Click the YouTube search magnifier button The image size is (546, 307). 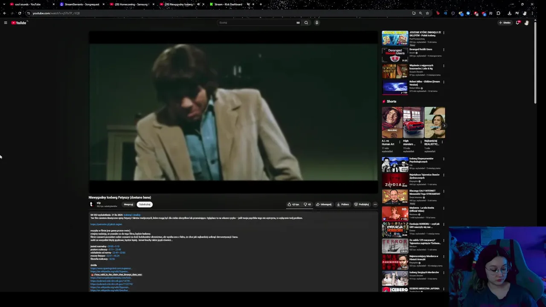306,23
